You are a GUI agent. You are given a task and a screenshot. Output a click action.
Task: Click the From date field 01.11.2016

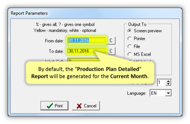click(x=87, y=41)
